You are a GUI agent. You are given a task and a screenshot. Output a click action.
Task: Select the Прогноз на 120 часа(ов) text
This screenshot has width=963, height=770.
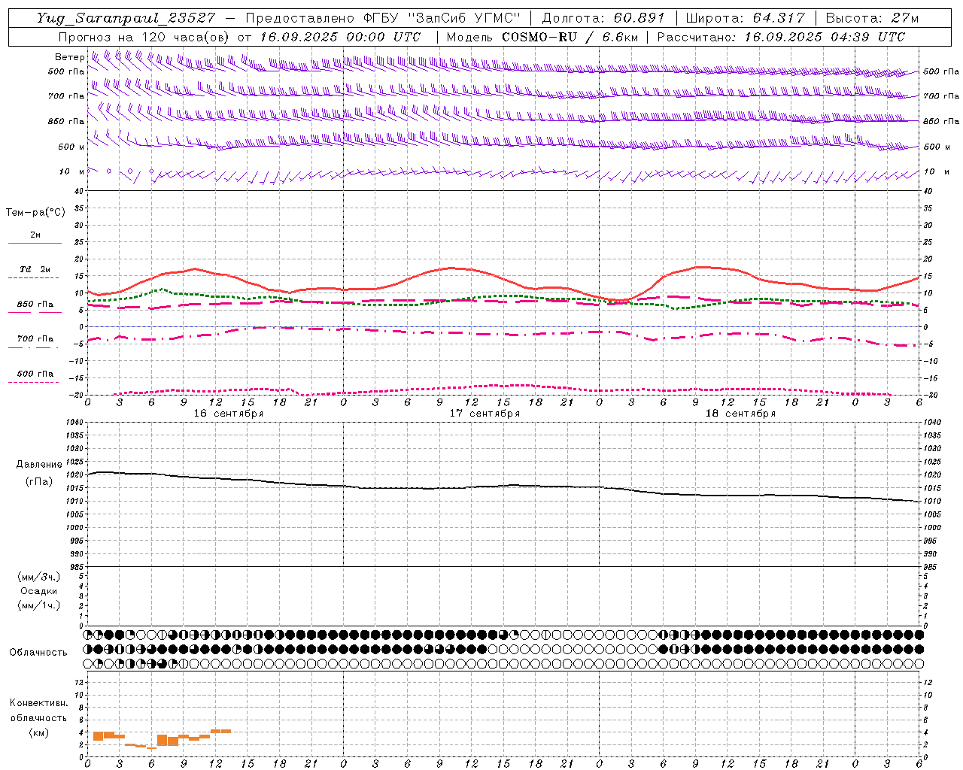[x=145, y=37]
